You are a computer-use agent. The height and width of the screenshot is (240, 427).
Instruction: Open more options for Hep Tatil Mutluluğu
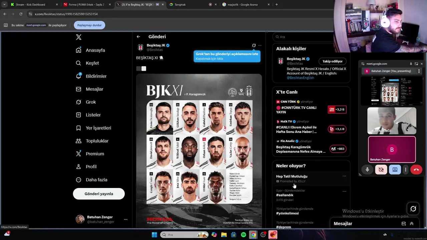click(x=344, y=176)
